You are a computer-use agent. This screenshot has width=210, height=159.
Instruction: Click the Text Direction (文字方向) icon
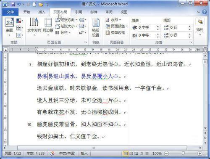click(34, 26)
